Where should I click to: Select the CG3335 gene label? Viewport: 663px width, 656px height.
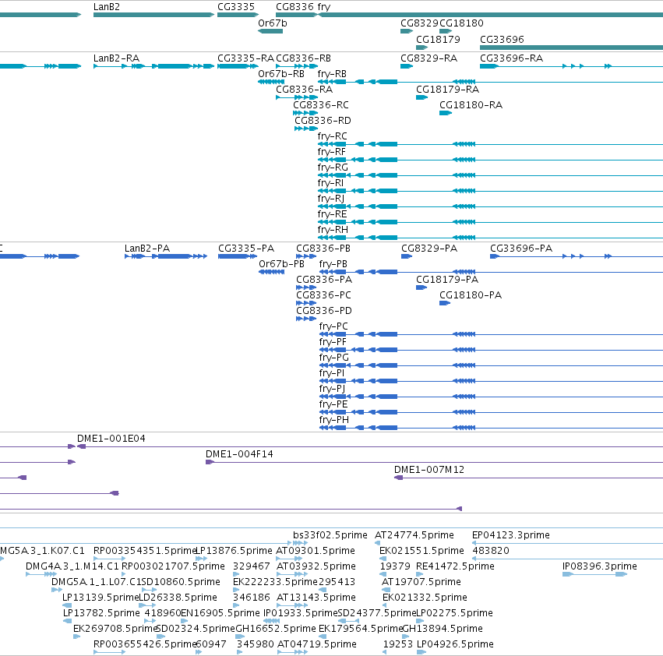(236, 7)
